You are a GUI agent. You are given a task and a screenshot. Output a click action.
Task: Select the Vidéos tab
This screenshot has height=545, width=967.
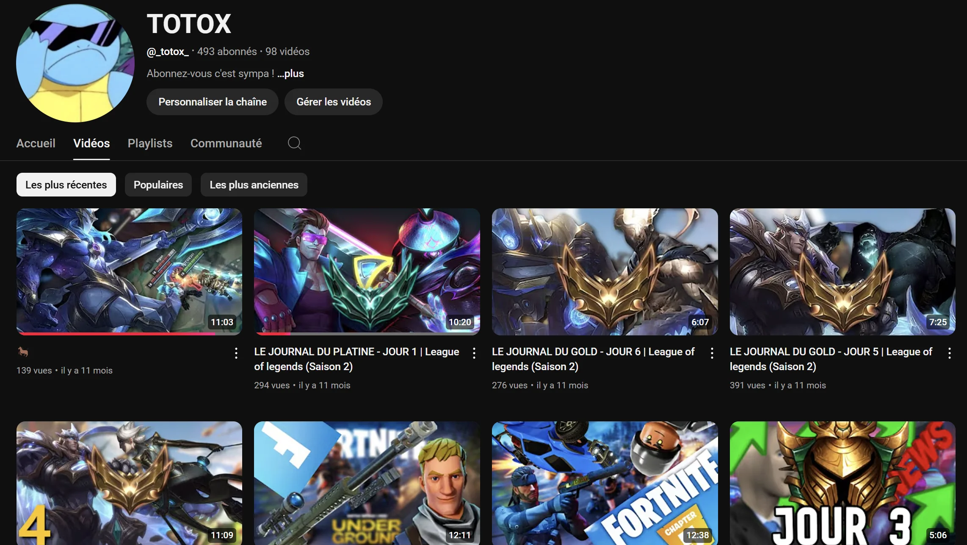(91, 143)
